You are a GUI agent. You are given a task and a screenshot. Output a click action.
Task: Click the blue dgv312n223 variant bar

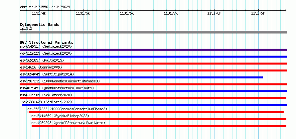[153, 57]
